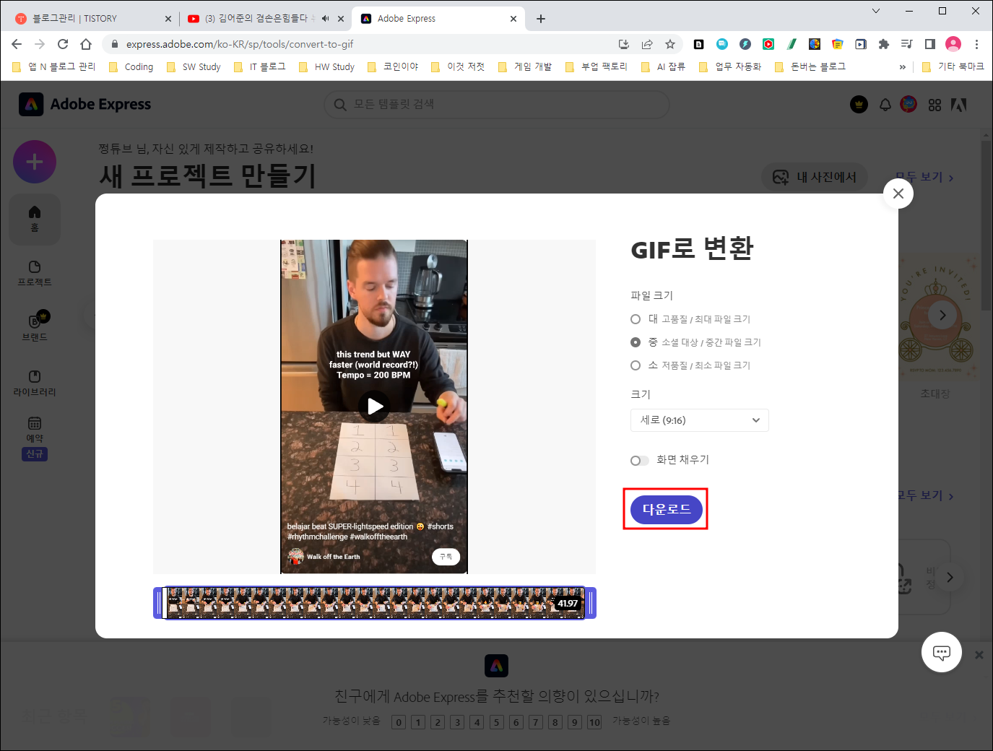993x751 pixels.
Task: Grab the right trim handle of the timeline
Action: tap(591, 603)
